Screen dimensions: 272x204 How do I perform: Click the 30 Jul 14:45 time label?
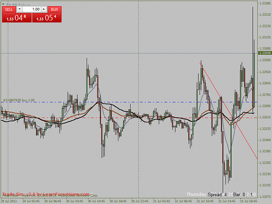pos(96,201)
